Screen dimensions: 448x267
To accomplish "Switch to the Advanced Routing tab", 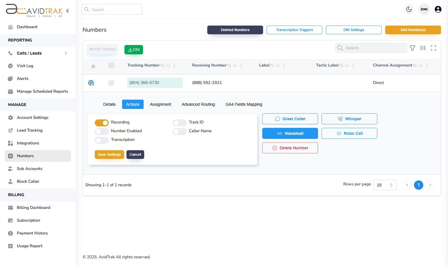I will click(198, 104).
